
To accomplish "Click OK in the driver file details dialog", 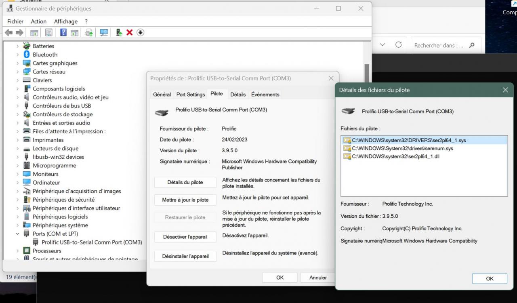I will pyautogui.click(x=490, y=278).
